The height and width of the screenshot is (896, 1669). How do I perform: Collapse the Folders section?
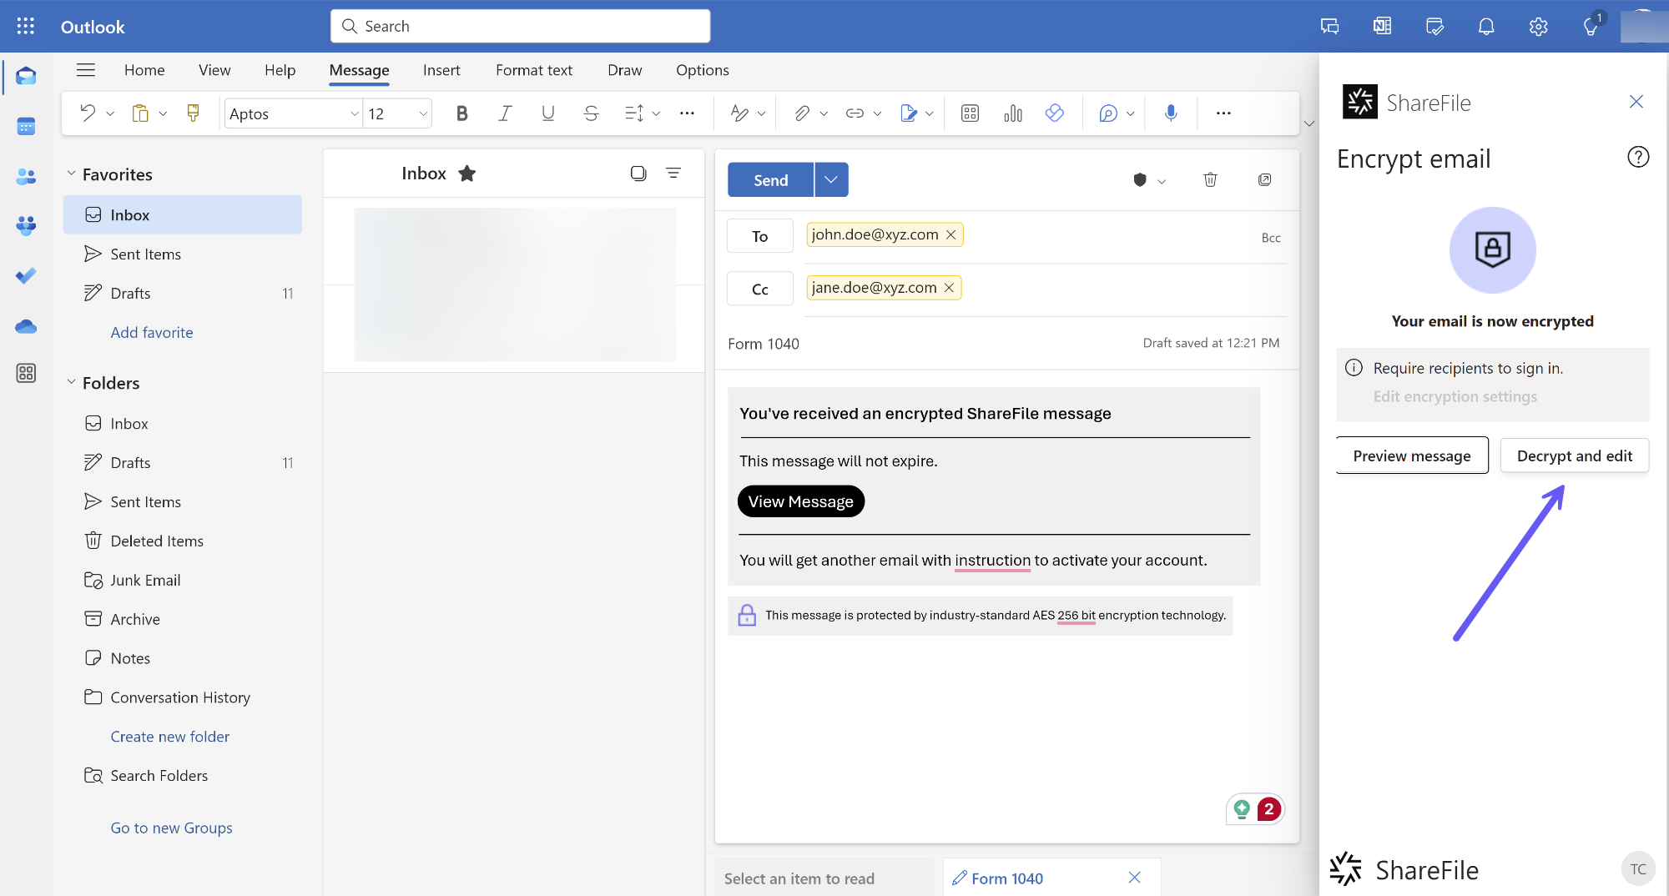(x=71, y=382)
